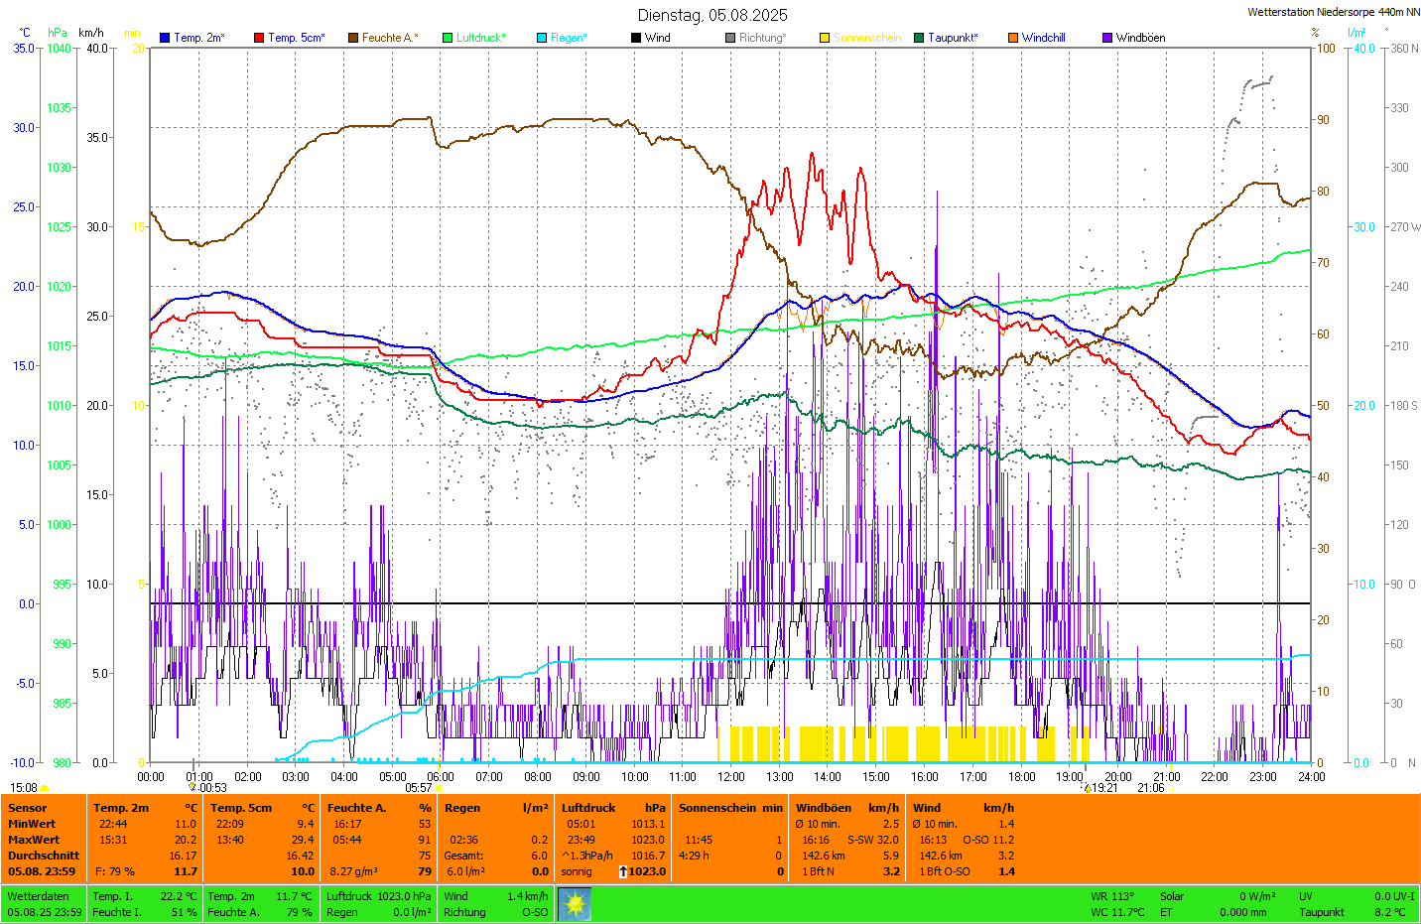This screenshot has height=924, width=1421.
Task: Click the orange Windchill legend square
Action: click(1013, 38)
